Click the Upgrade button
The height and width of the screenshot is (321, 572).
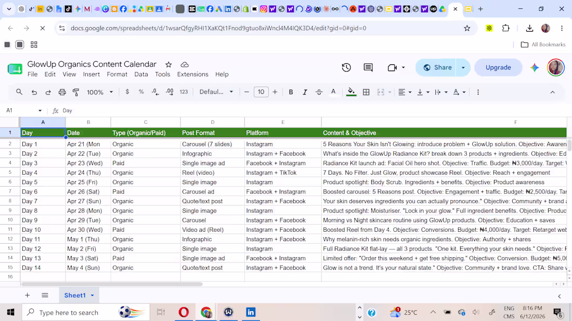tap(498, 67)
